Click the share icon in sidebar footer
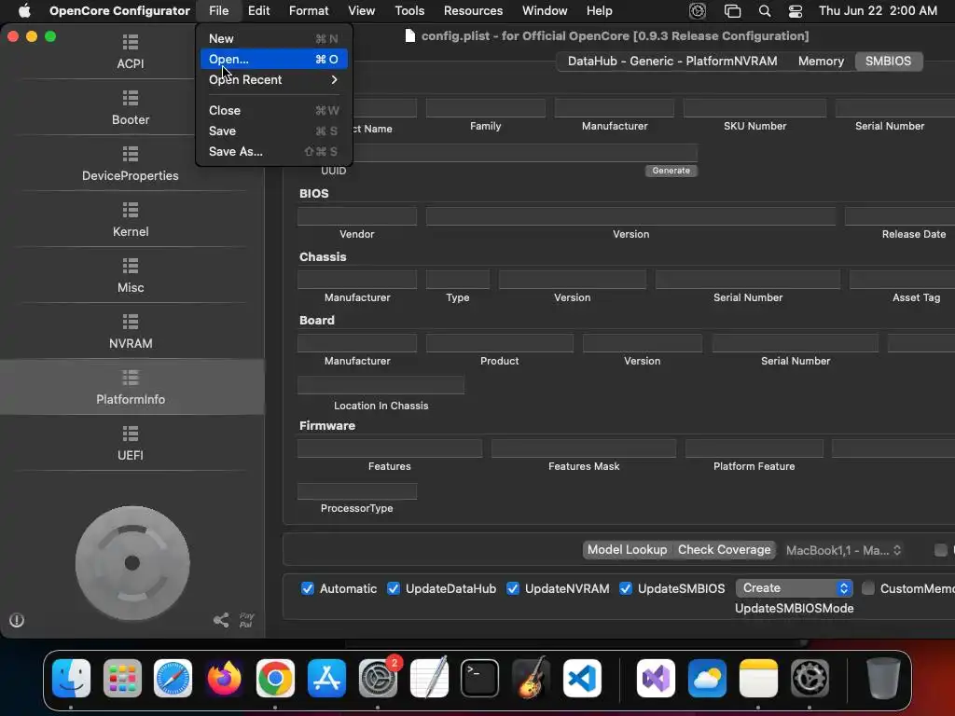The height and width of the screenshot is (716, 955). tap(221, 620)
